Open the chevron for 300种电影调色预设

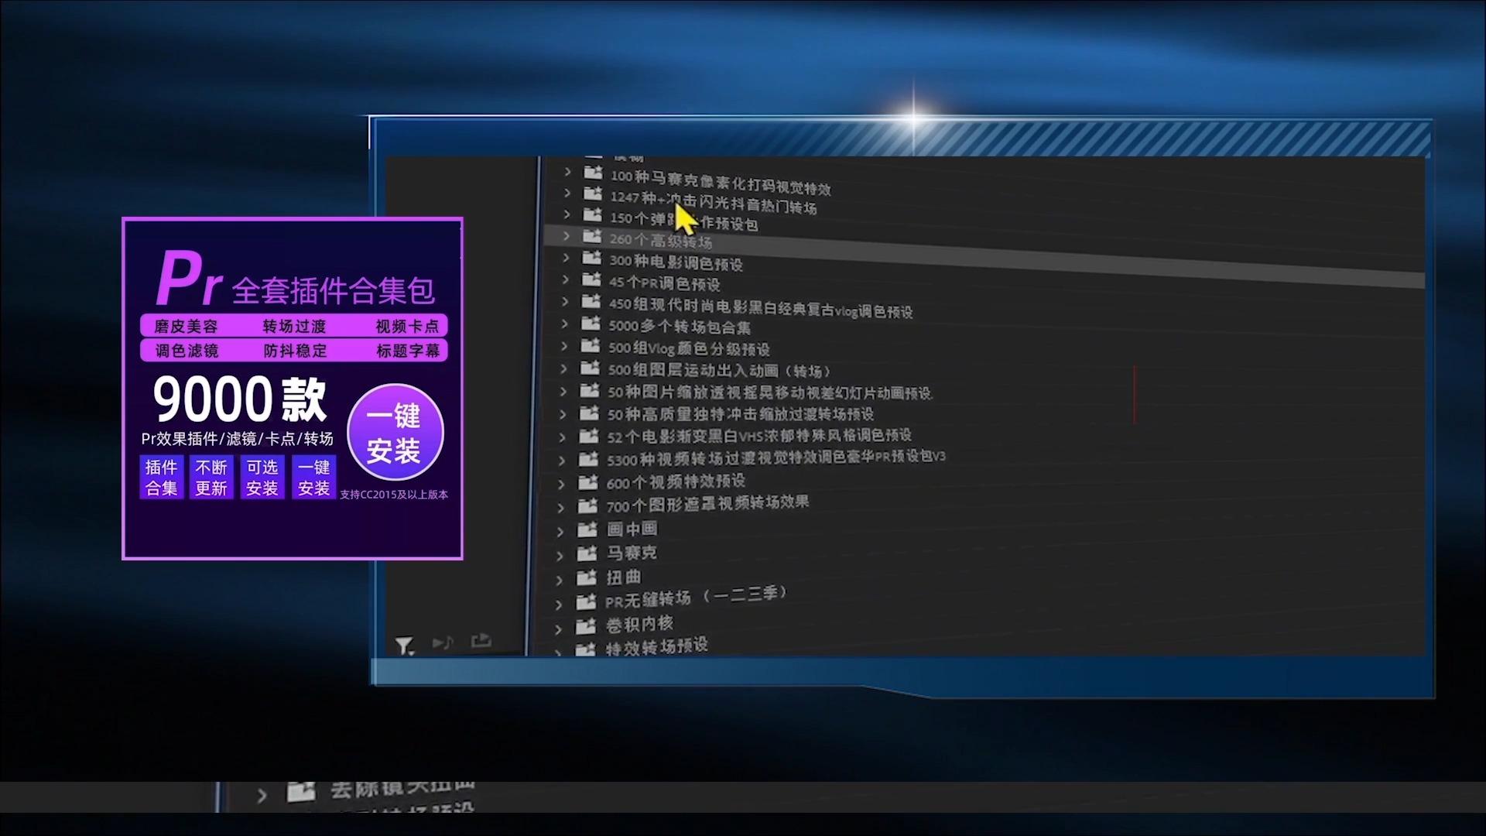pos(566,258)
